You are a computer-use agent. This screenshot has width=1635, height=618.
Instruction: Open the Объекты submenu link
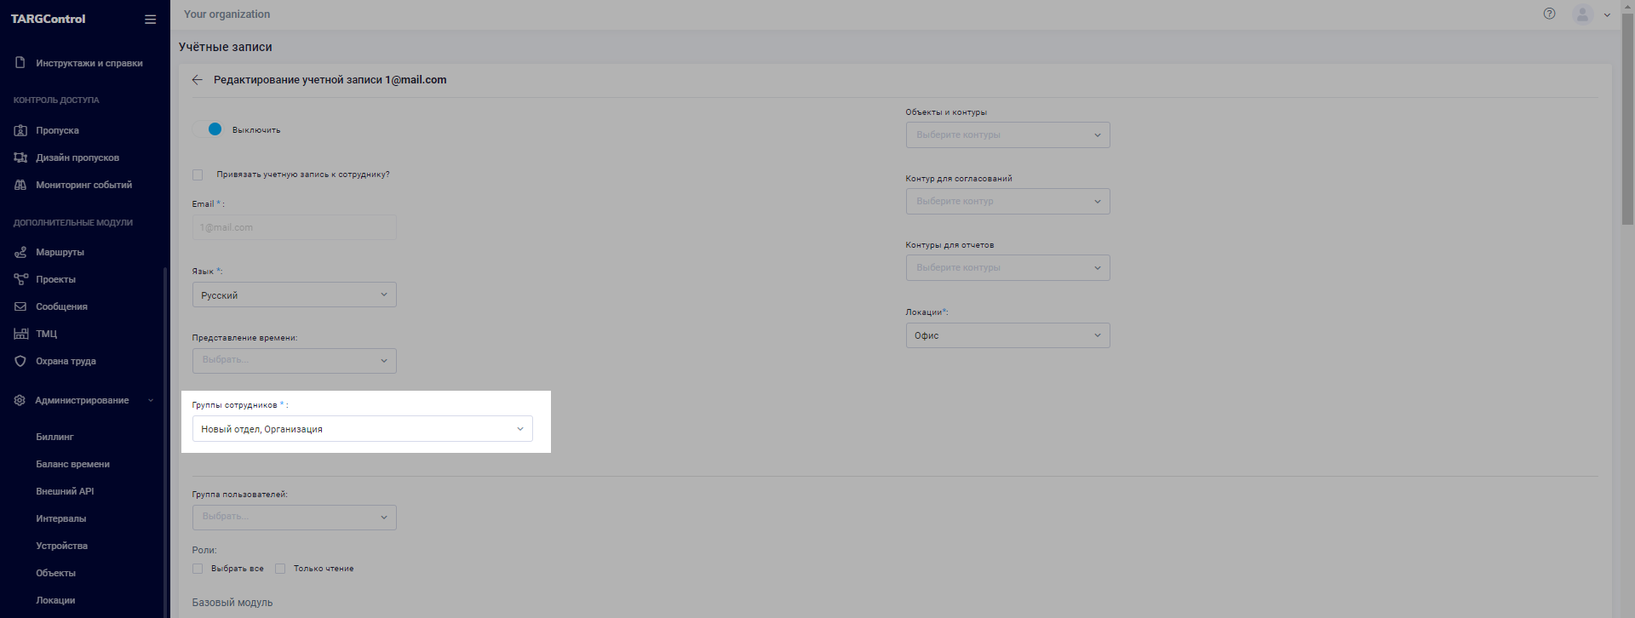pyautogui.click(x=55, y=573)
